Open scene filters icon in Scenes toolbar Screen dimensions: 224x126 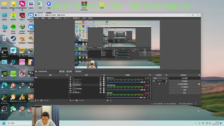[41, 101]
